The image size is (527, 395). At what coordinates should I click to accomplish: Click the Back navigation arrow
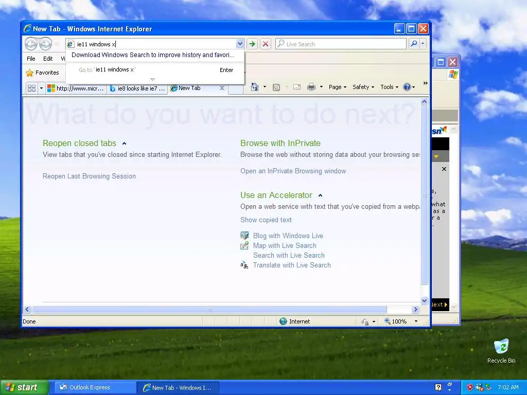coord(31,44)
